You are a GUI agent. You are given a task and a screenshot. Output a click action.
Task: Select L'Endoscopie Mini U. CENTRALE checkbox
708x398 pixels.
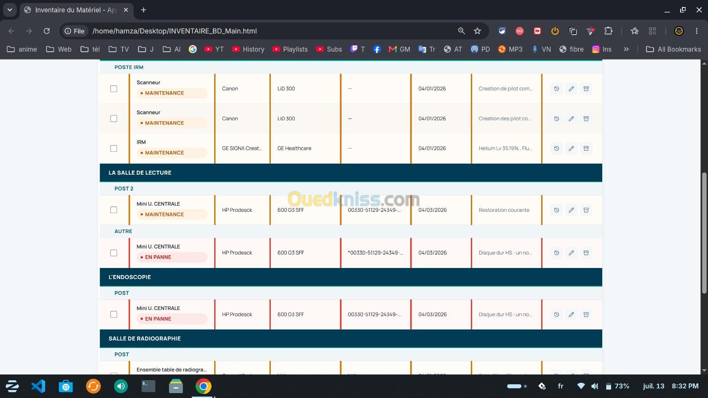114,314
